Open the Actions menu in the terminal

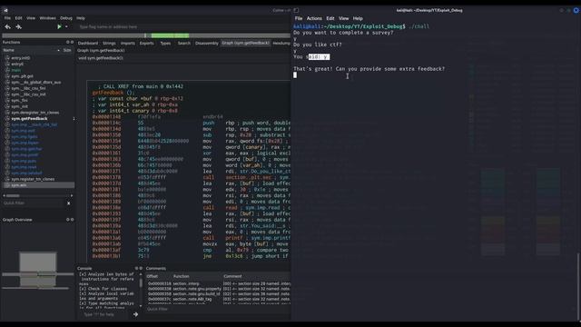(314, 18)
